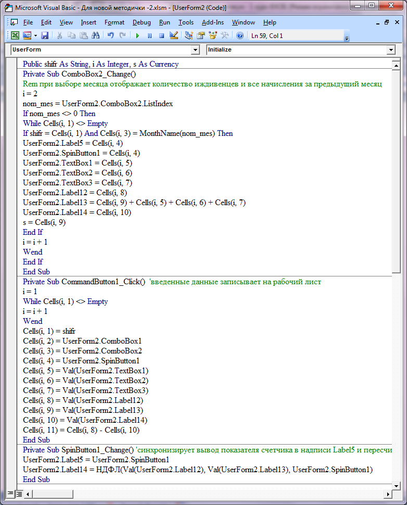Open the Insert UserForm arrow dropdown

[x=35, y=35]
